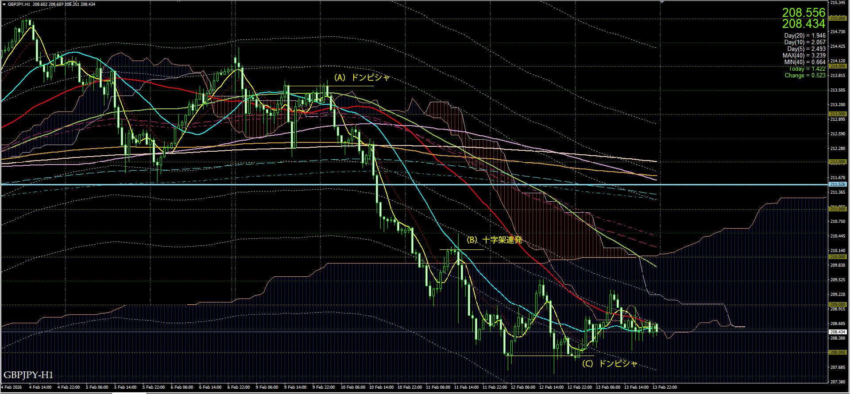The width and height of the screenshot is (850, 394).
Task: Click the Day(20) = 1.946 range text
Action: (x=804, y=36)
